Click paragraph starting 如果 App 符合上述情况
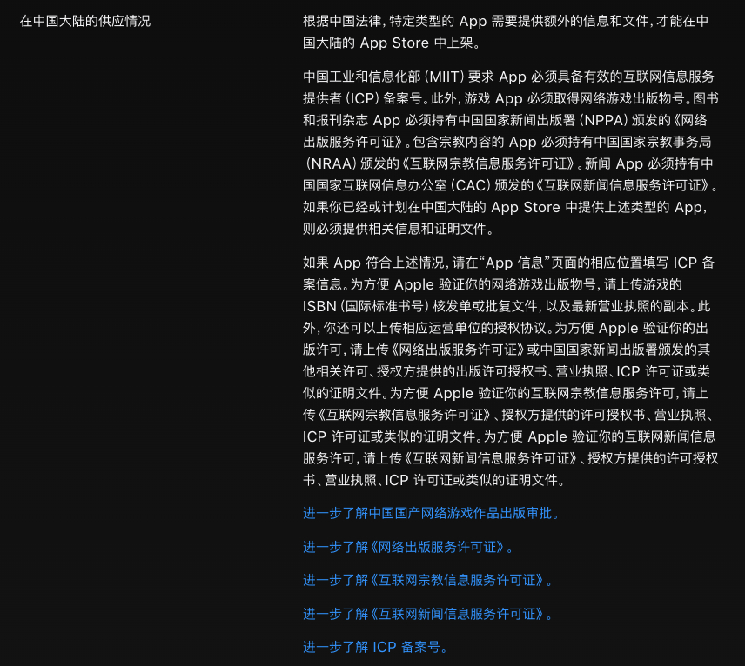745x666 pixels. [511, 371]
